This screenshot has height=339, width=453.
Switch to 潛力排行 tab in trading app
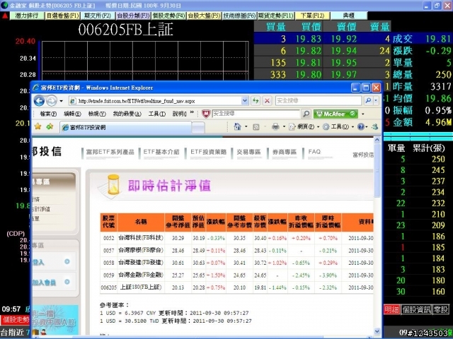[x=27, y=16]
